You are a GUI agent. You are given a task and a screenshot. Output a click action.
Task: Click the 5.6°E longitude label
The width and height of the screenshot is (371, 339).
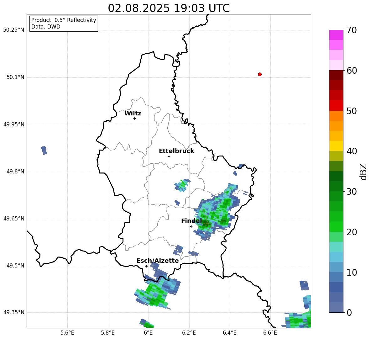pos(67,333)
